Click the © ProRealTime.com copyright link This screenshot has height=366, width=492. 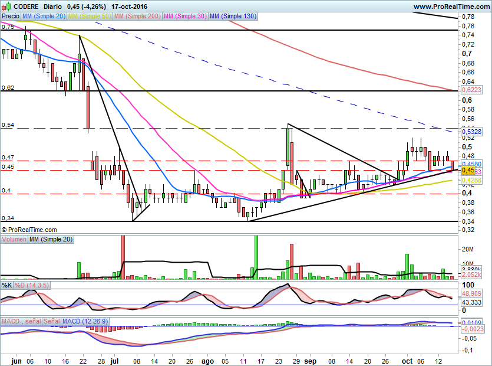(29, 230)
